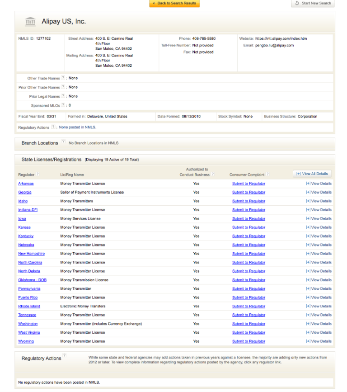Click the help icon beside Regulator column header
Viewport: 347px width, 392px height.
click(38, 174)
